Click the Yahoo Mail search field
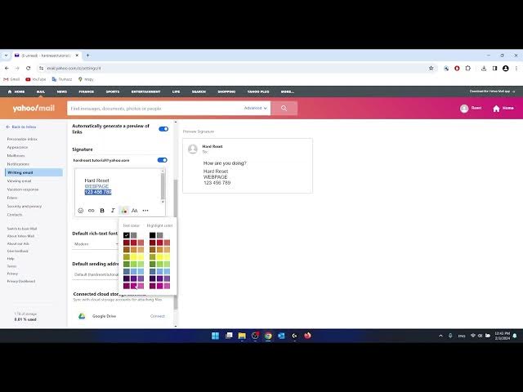Screen dimensions: 523x392 pyautogui.click(x=155, y=108)
